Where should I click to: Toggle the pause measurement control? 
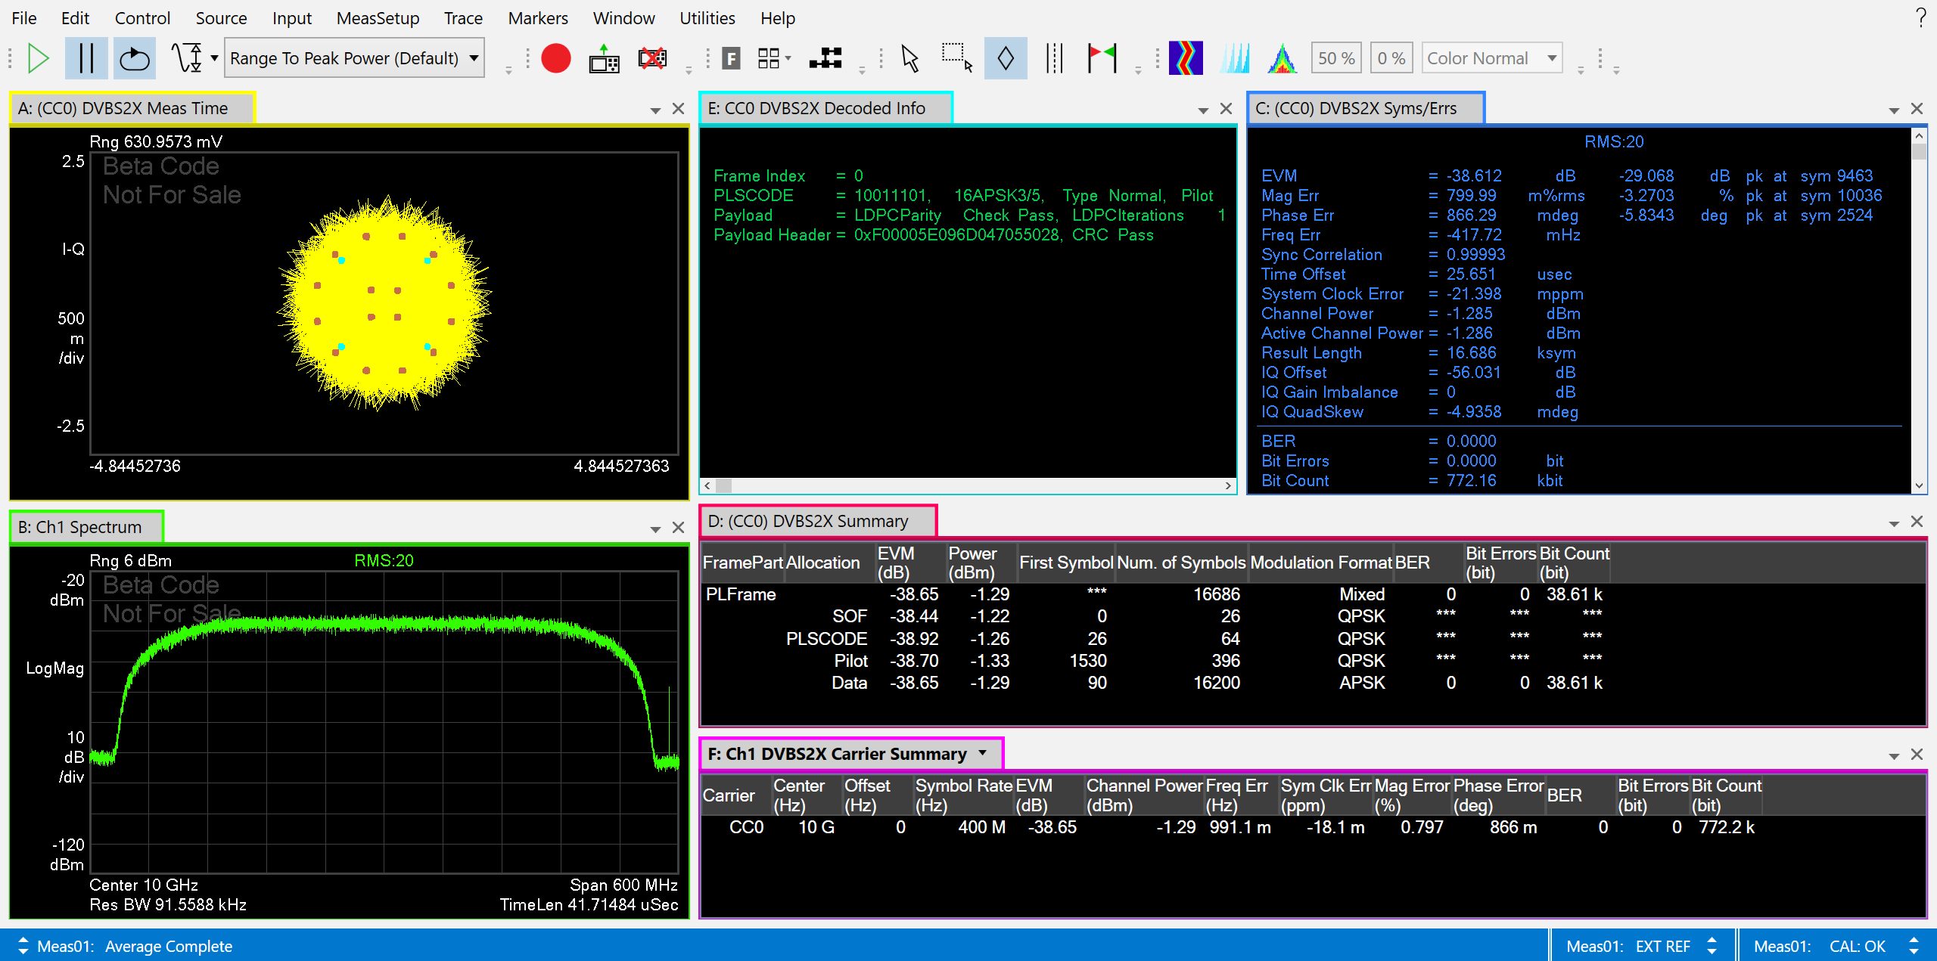(86, 57)
